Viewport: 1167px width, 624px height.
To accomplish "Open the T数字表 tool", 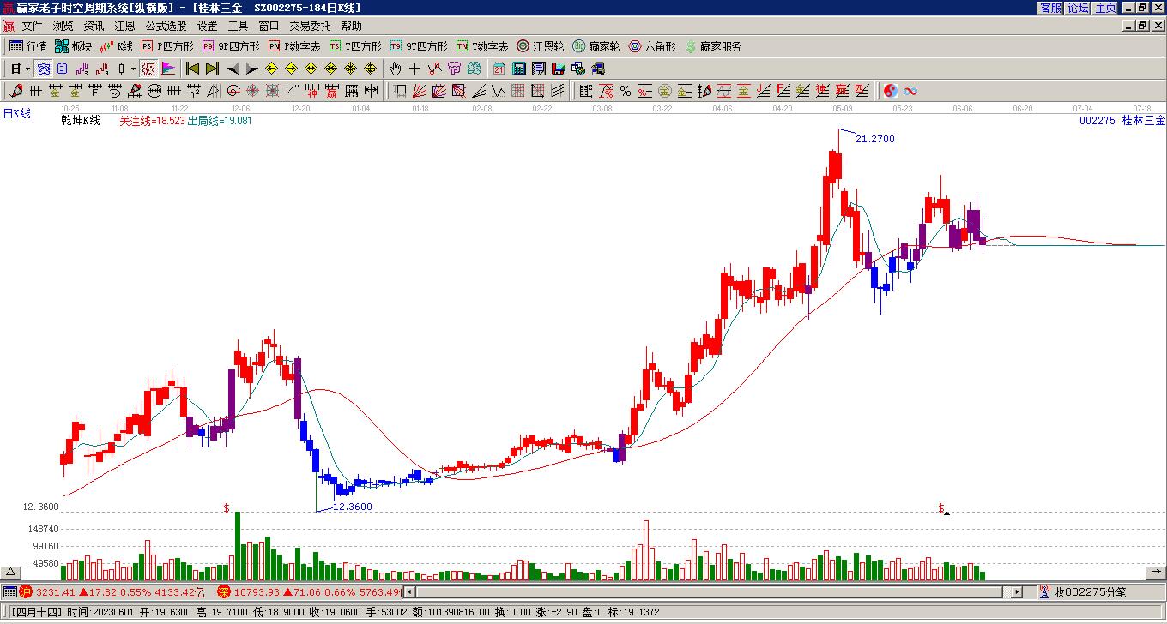I will pos(482,46).
